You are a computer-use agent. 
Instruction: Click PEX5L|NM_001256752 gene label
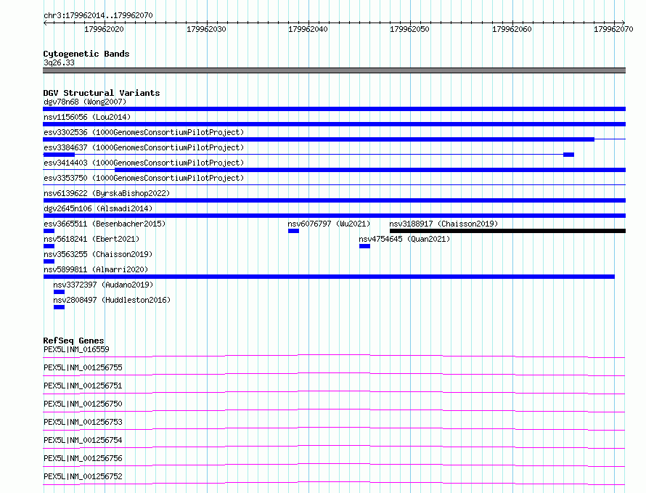[83, 476]
